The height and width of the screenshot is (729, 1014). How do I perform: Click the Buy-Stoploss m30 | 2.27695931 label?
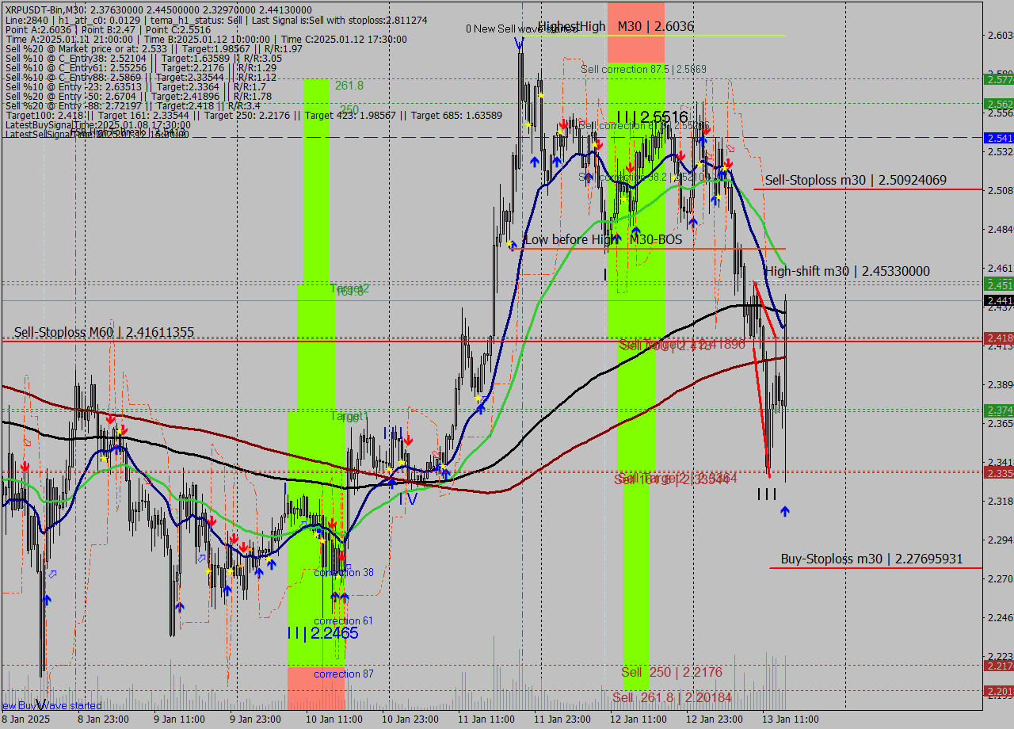871,559
